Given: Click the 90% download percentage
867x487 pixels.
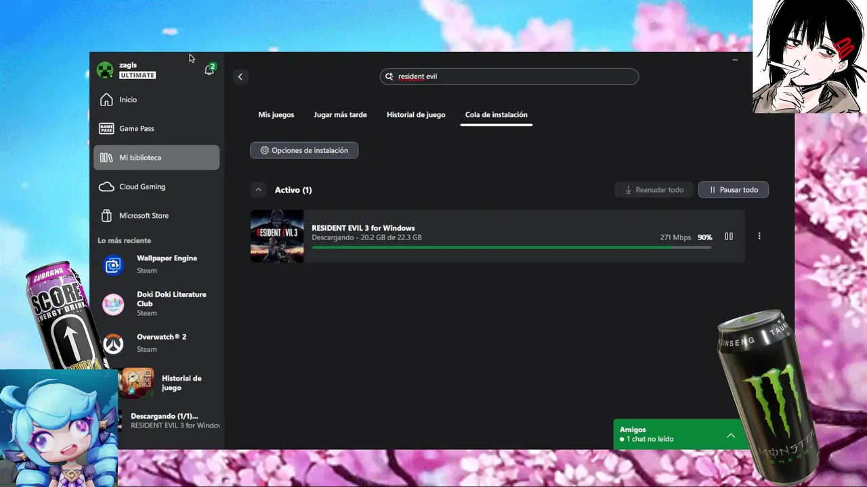Looking at the screenshot, I should click(x=705, y=237).
